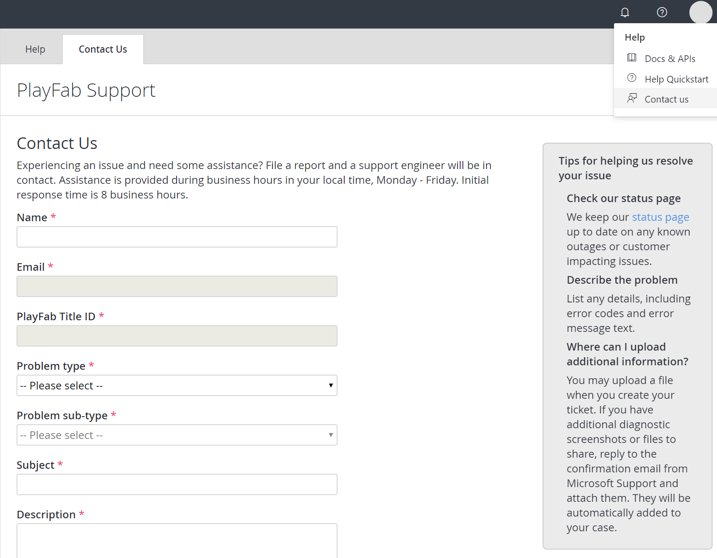Open Docs & APIs from Help menu
The image size is (717, 558).
[x=665, y=58]
